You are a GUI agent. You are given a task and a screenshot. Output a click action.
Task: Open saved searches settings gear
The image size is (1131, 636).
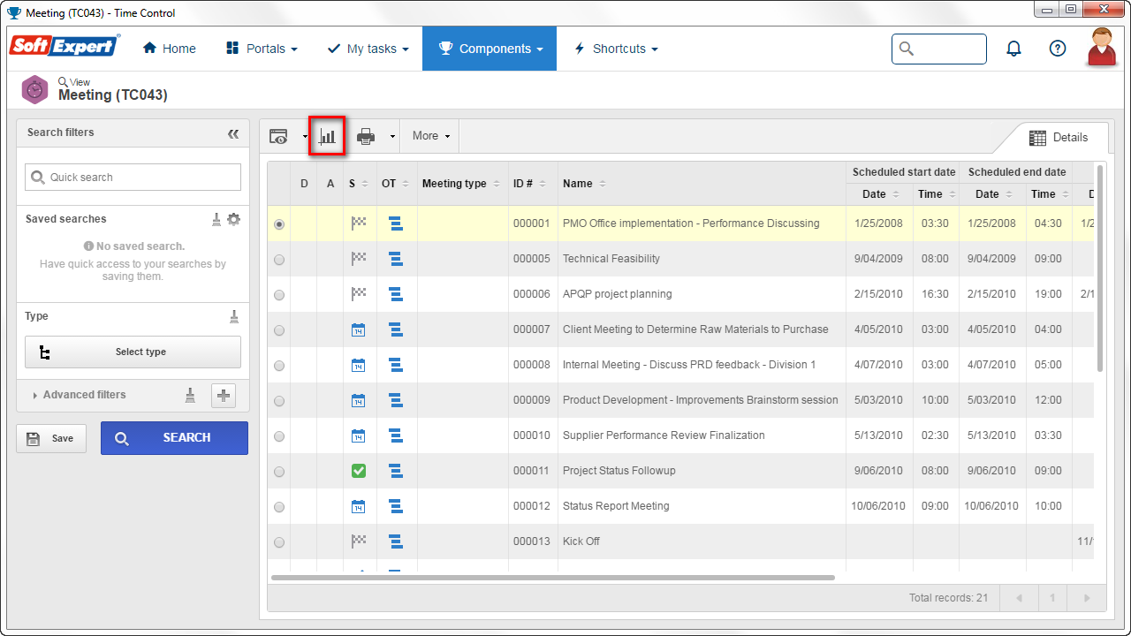tap(233, 219)
